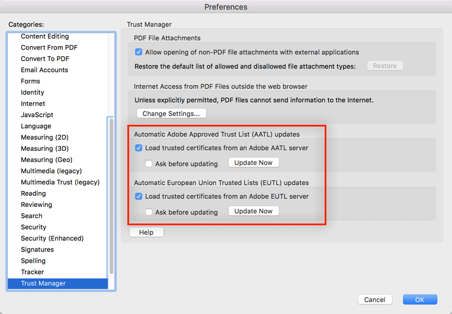The width and height of the screenshot is (452, 314).
Task: Uncheck Load trusted certificates from AATL server
Action: coord(139,148)
